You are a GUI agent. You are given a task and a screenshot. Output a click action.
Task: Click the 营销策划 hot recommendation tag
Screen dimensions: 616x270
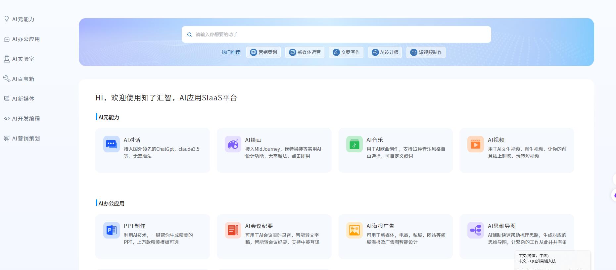[x=263, y=52]
